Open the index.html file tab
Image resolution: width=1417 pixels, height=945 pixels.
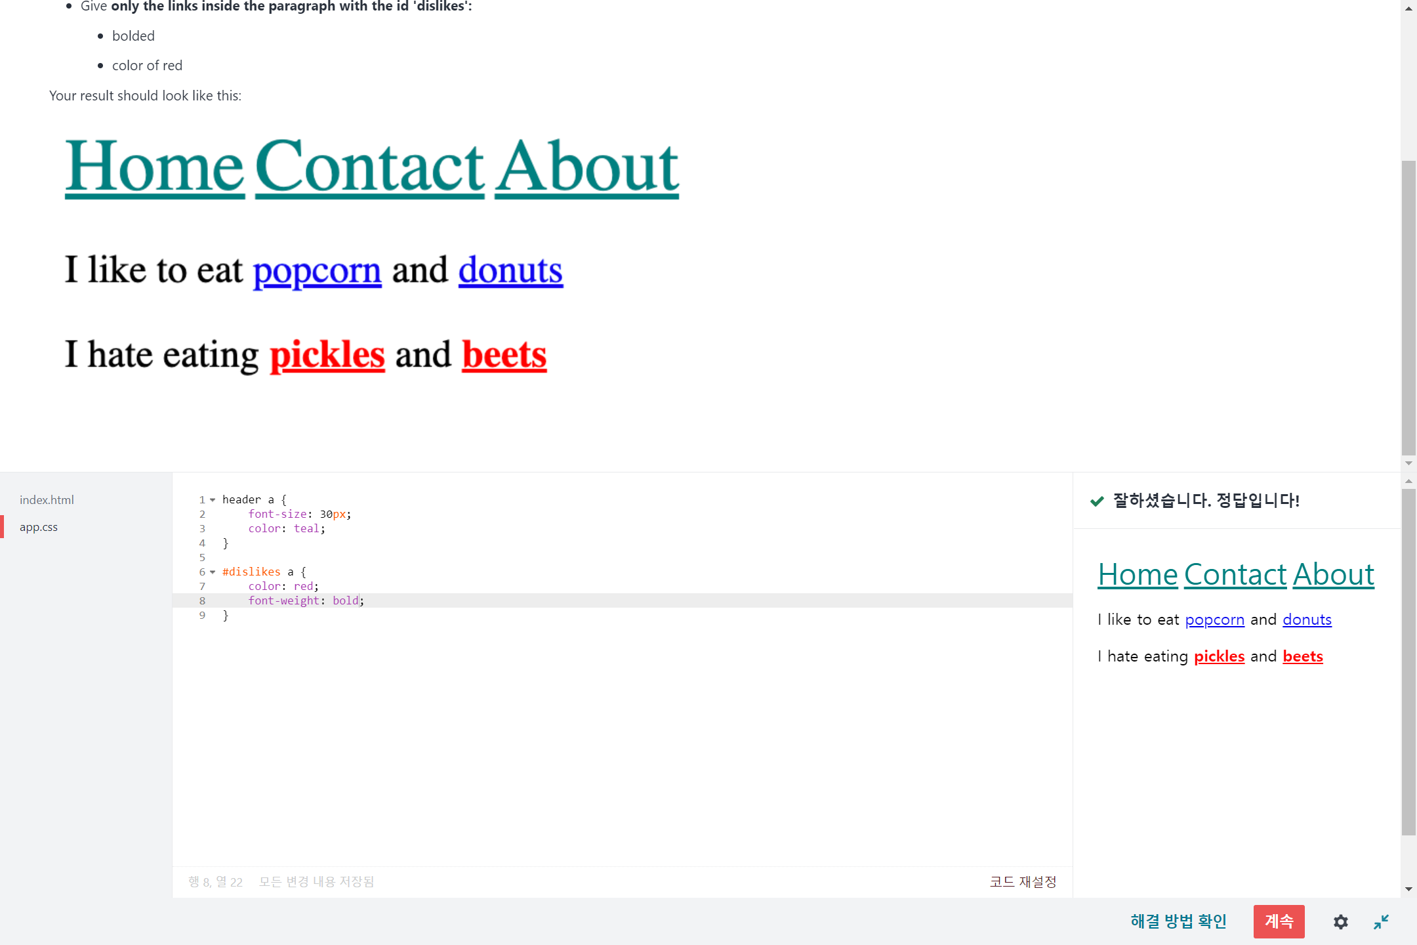coord(47,500)
